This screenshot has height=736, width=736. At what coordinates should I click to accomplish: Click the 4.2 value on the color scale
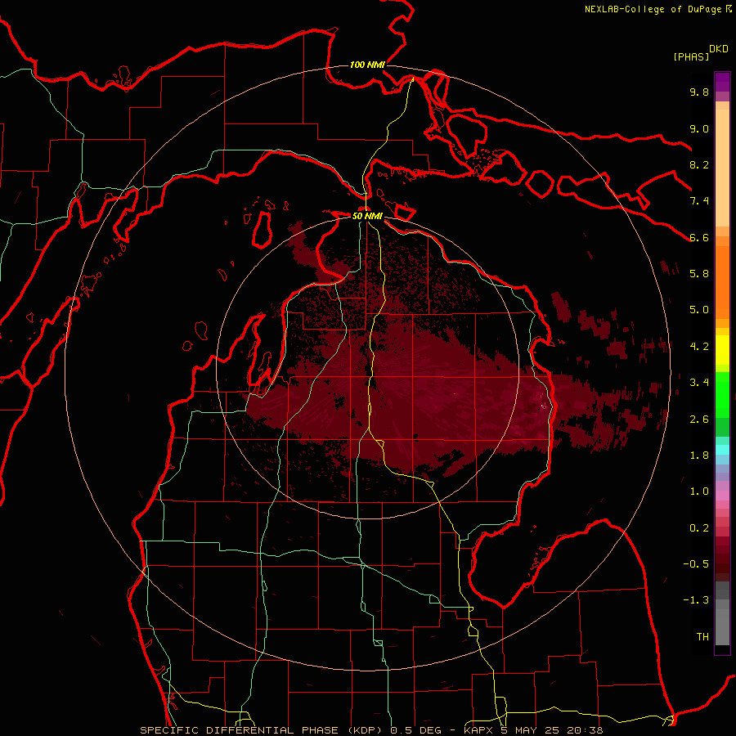coord(699,347)
